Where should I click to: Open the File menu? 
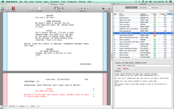click(21, 2)
